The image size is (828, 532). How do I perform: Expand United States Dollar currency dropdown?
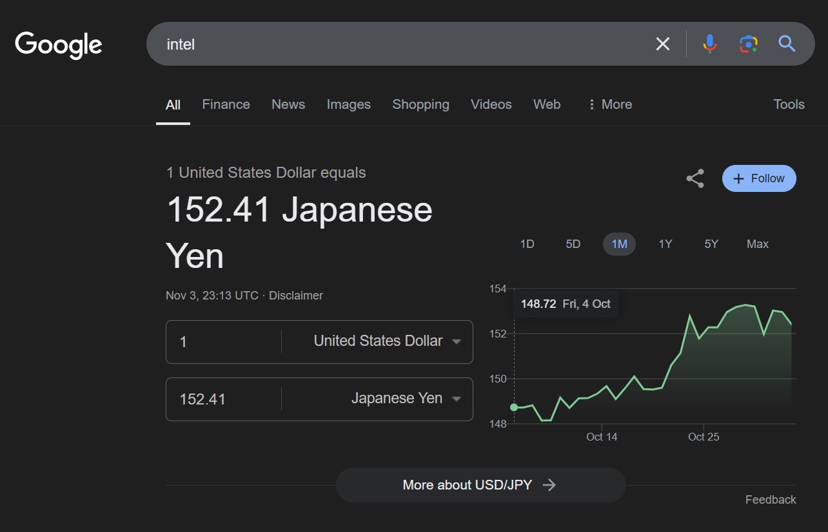point(386,341)
